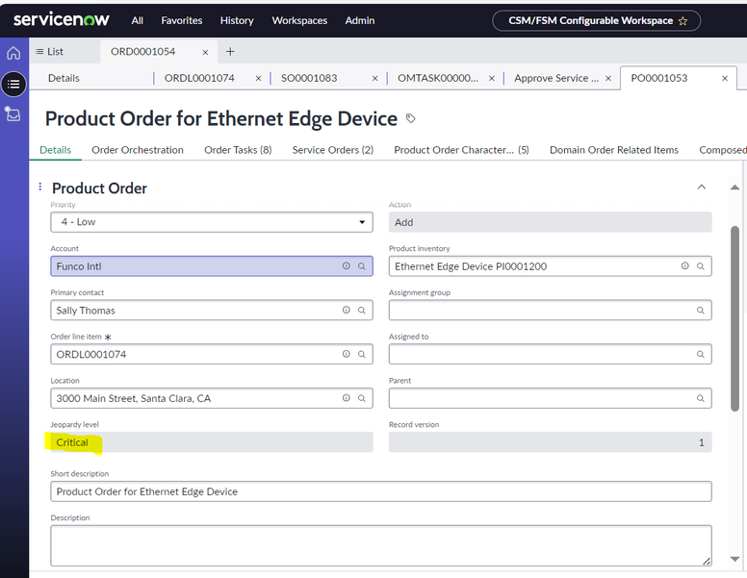Close the OMTASK subtab
The width and height of the screenshot is (747, 578).
(x=492, y=79)
